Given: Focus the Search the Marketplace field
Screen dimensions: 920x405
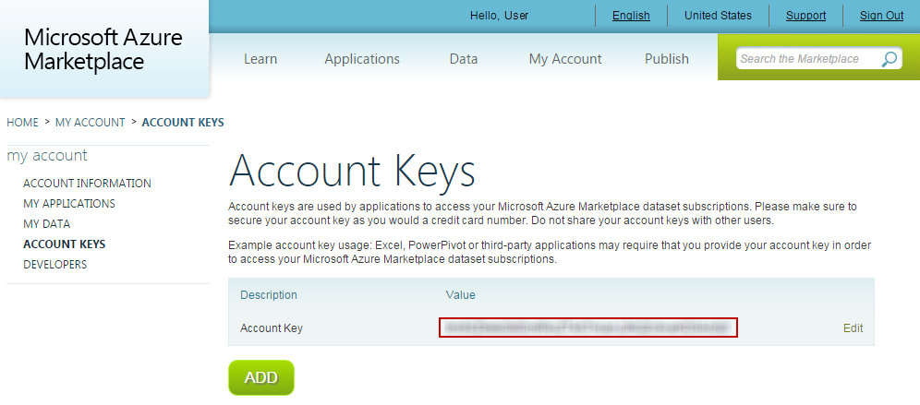Looking at the screenshot, I should click(807, 59).
